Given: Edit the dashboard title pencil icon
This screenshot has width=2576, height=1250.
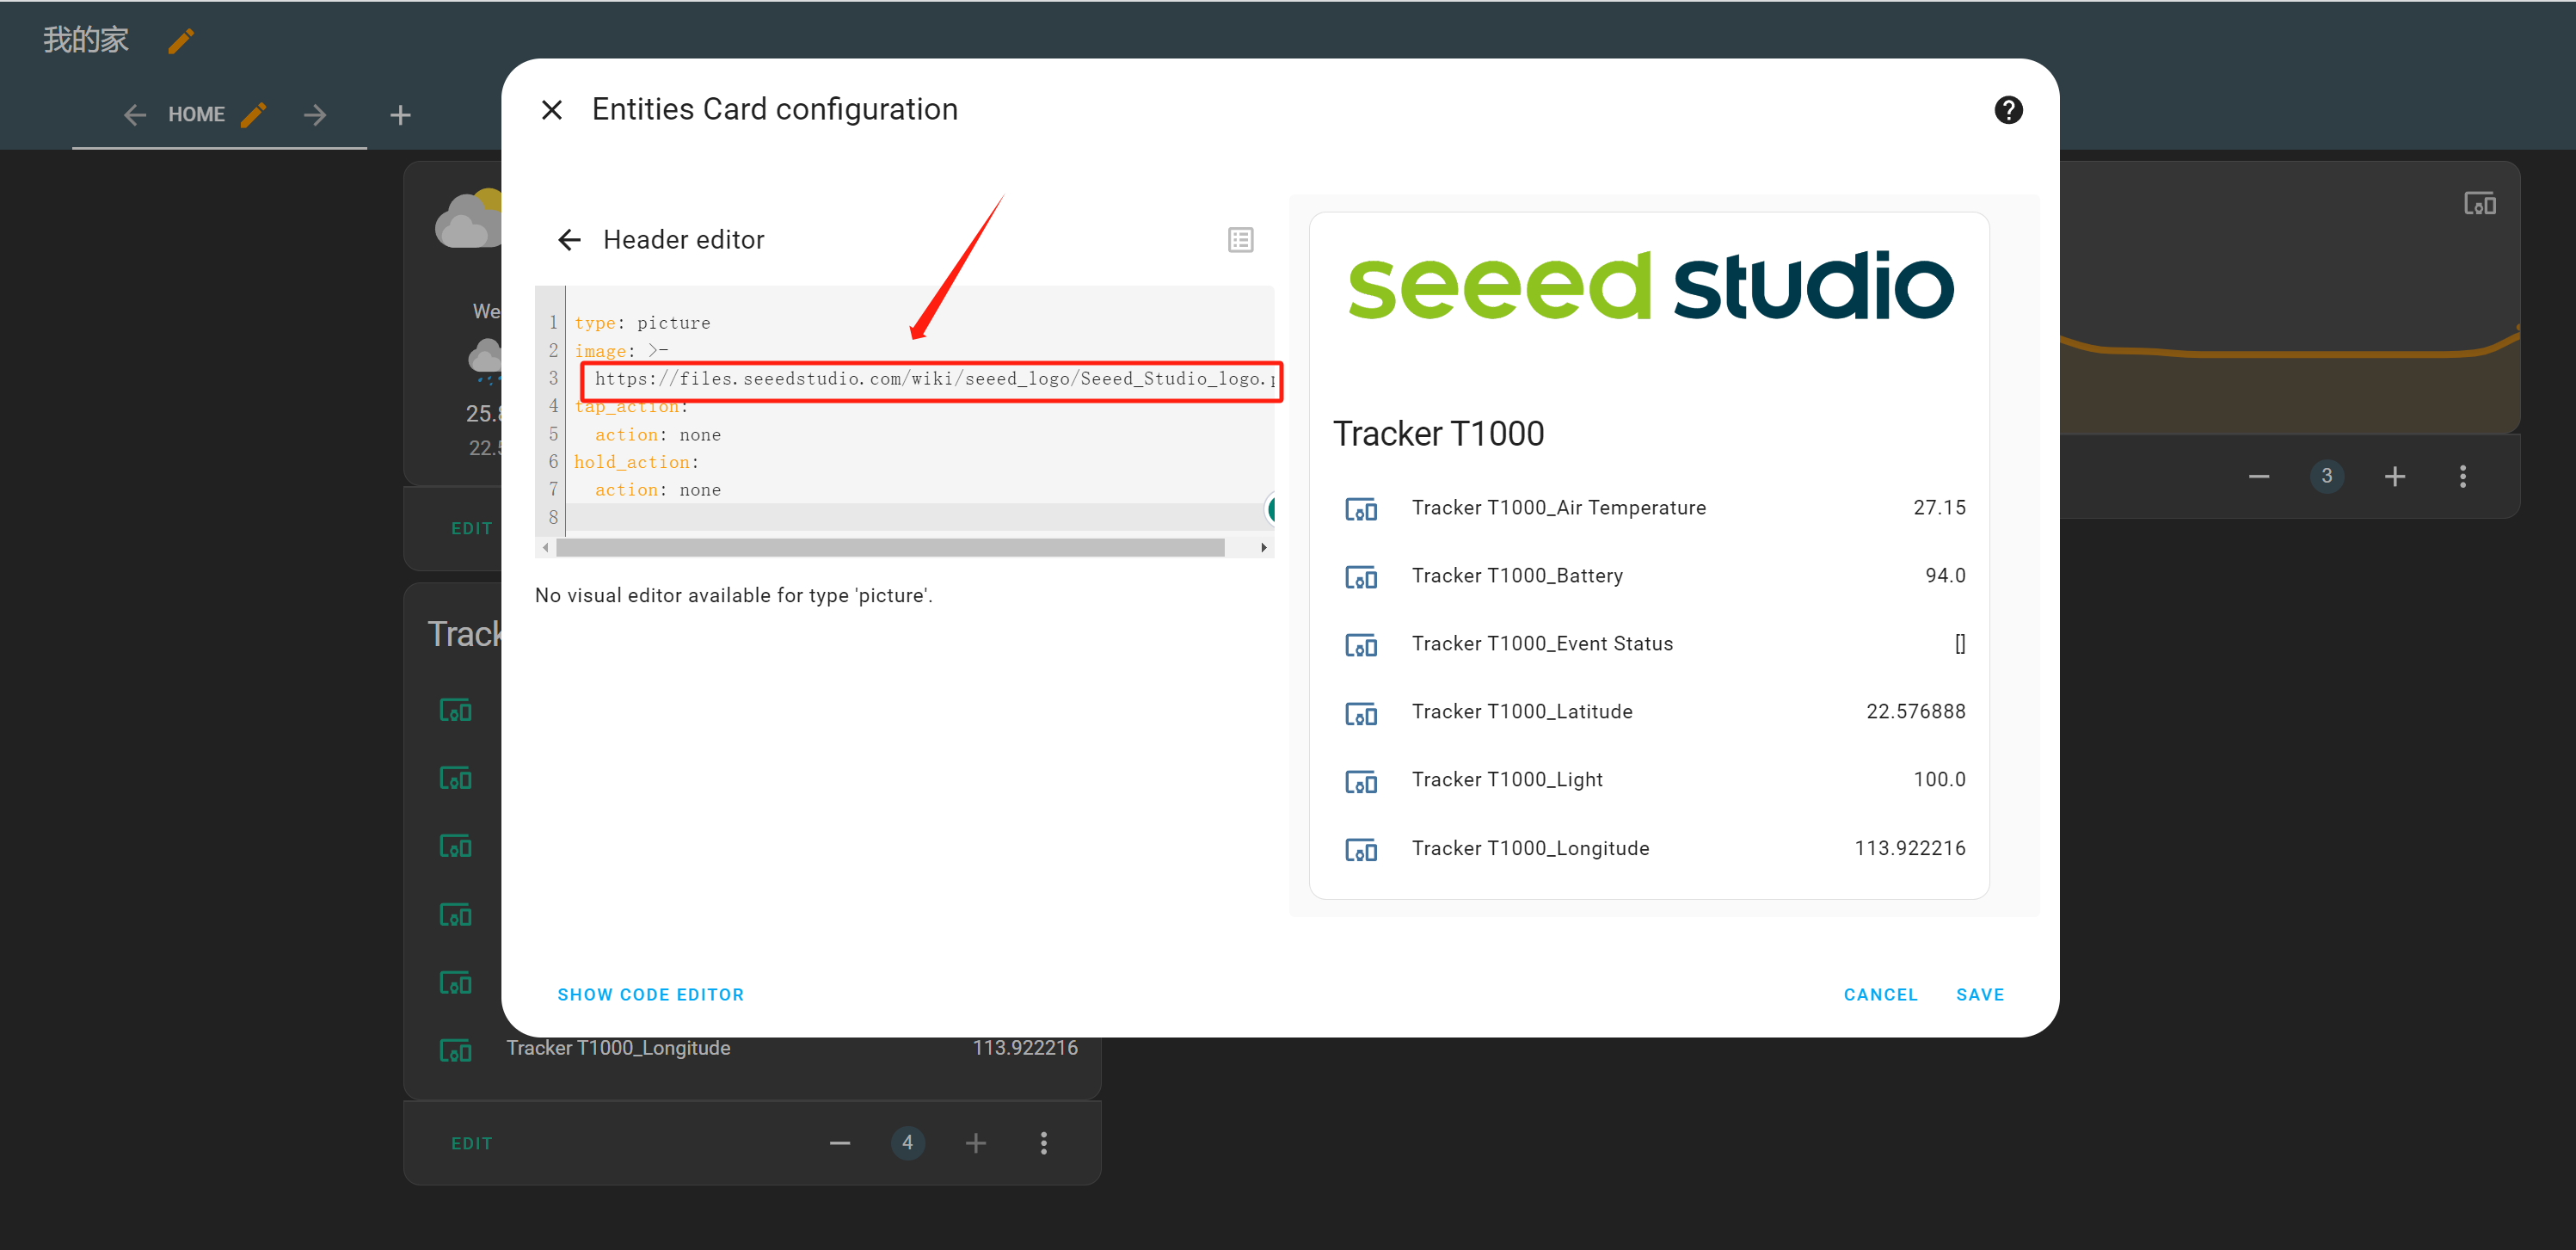Looking at the screenshot, I should (181, 41).
